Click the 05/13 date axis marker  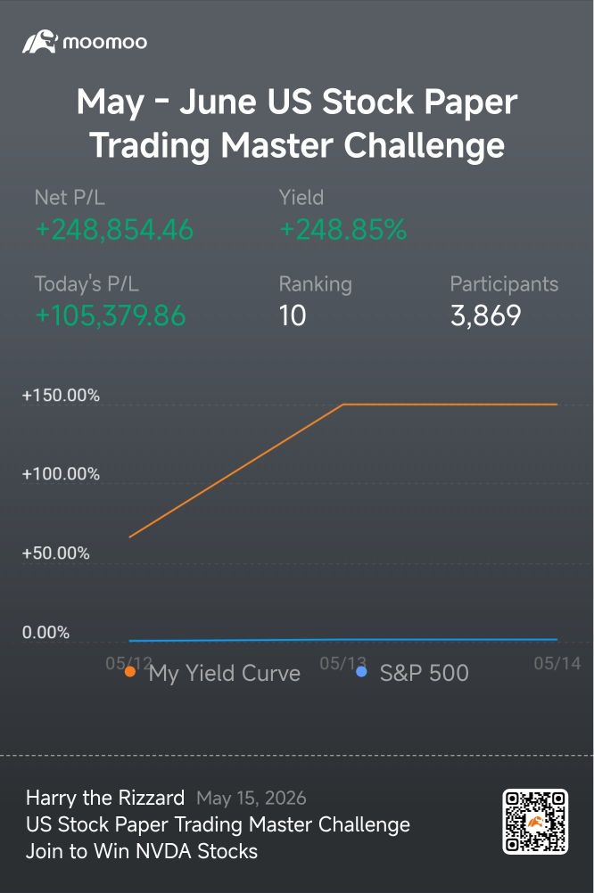click(342, 663)
